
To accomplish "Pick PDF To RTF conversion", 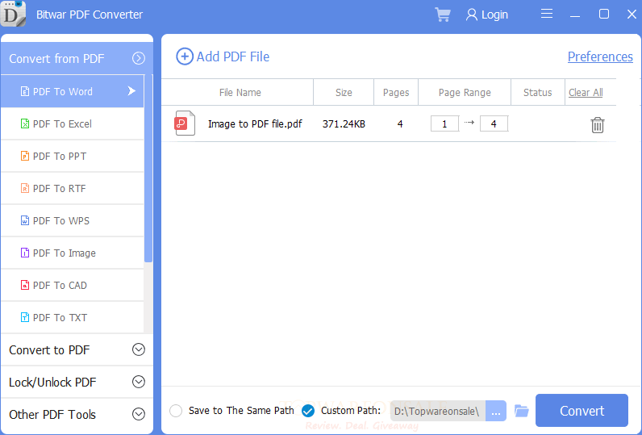I will point(73,188).
